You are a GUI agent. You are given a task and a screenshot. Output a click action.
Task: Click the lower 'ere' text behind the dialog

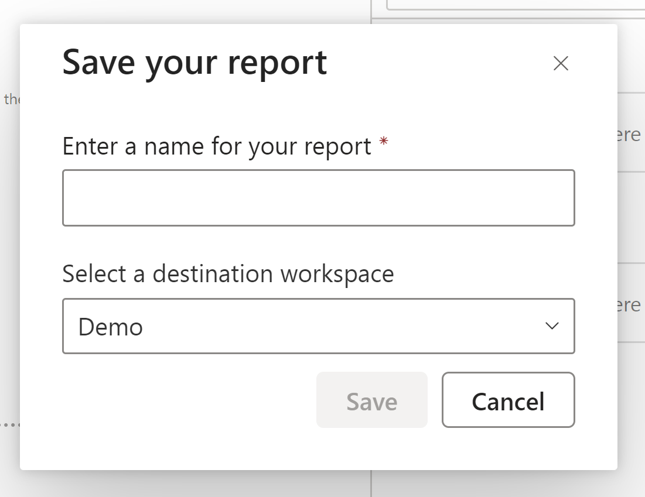tap(630, 305)
